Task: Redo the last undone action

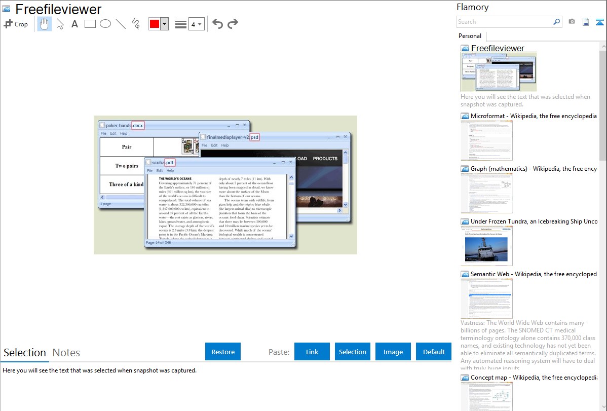Action: click(233, 24)
